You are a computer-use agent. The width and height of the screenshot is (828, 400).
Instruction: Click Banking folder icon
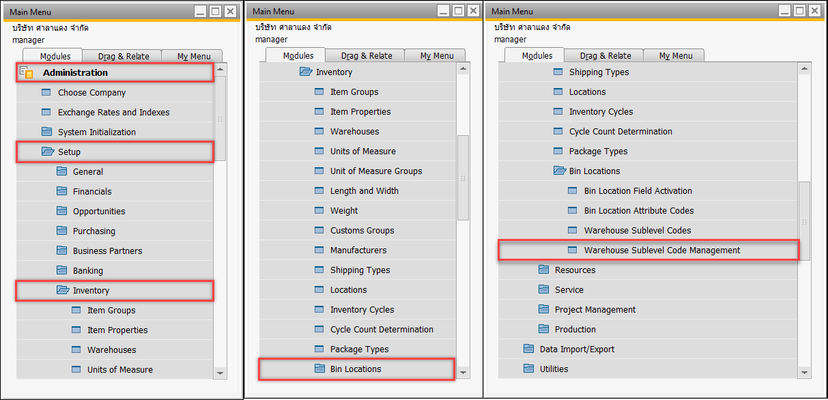coord(61,270)
